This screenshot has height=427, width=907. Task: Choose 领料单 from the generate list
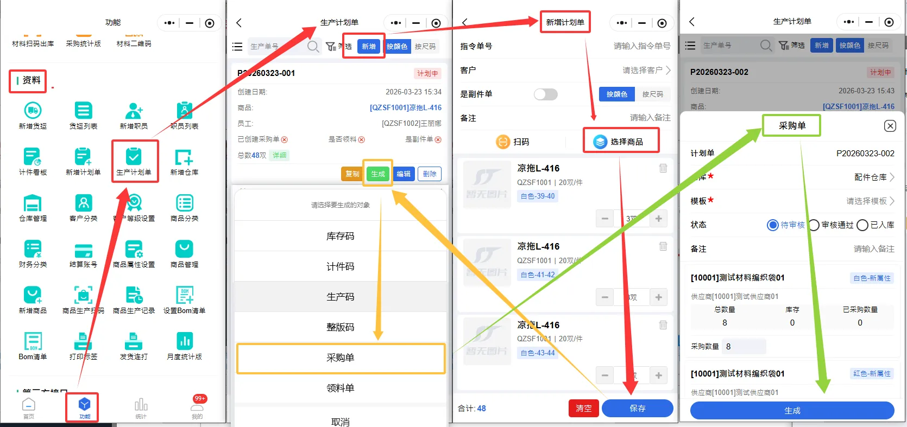click(341, 388)
